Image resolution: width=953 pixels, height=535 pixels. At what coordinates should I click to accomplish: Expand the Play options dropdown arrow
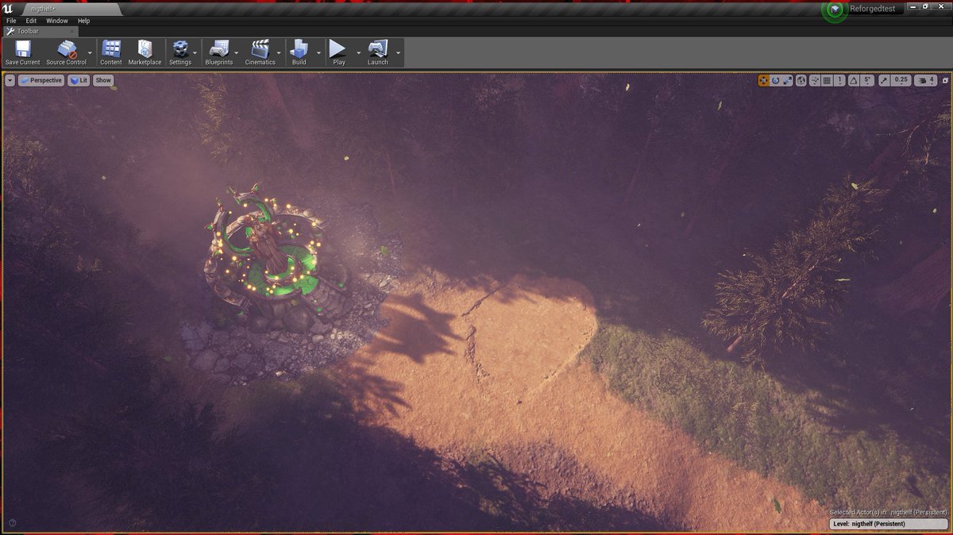point(358,53)
